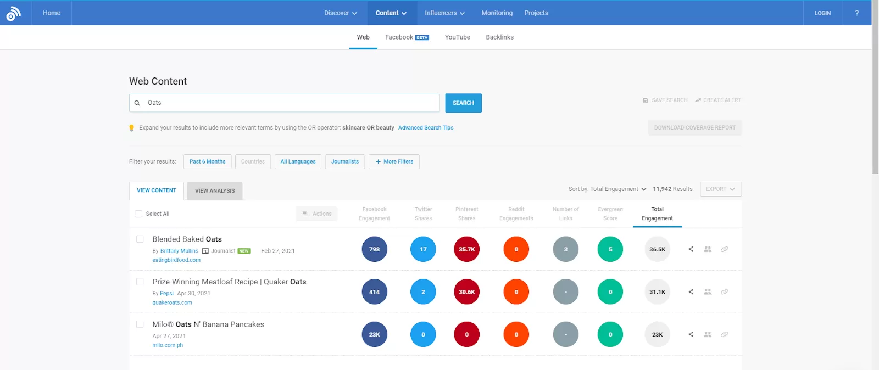
Task: Click total engagement 36.5K badge
Action: pos(658,249)
